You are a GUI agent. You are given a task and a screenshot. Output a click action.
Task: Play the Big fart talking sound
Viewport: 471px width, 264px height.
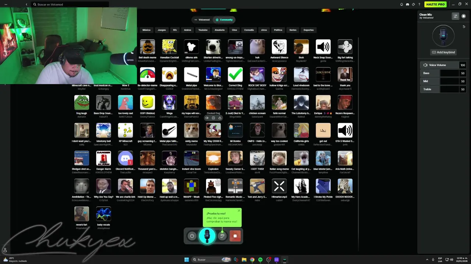[x=345, y=47]
